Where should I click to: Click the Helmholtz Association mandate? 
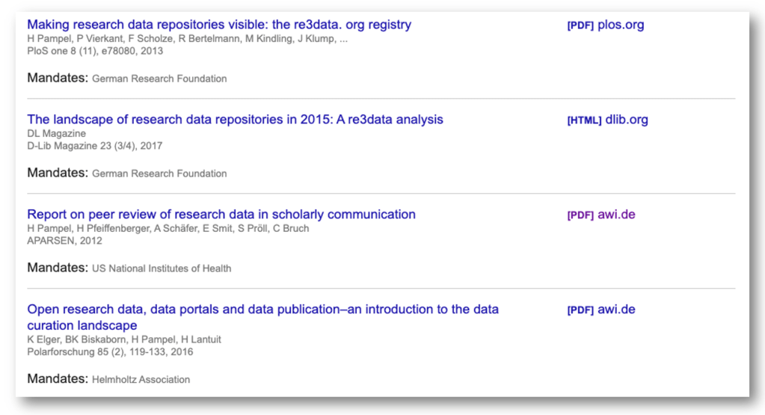141,380
